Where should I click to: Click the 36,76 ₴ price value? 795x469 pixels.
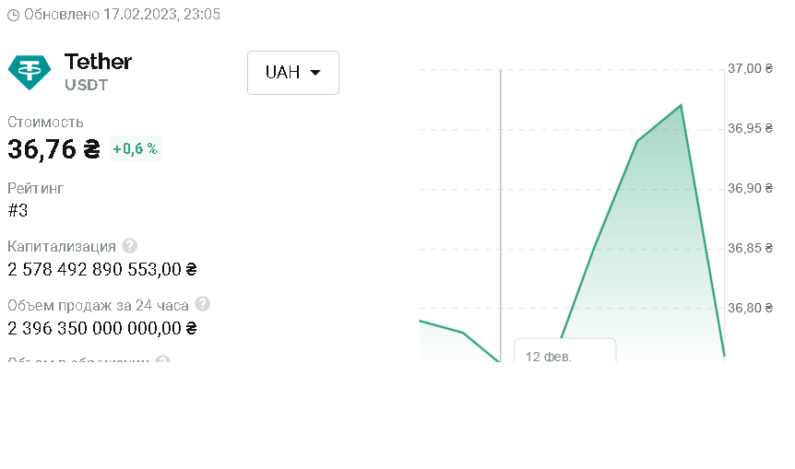coord(54,149)
